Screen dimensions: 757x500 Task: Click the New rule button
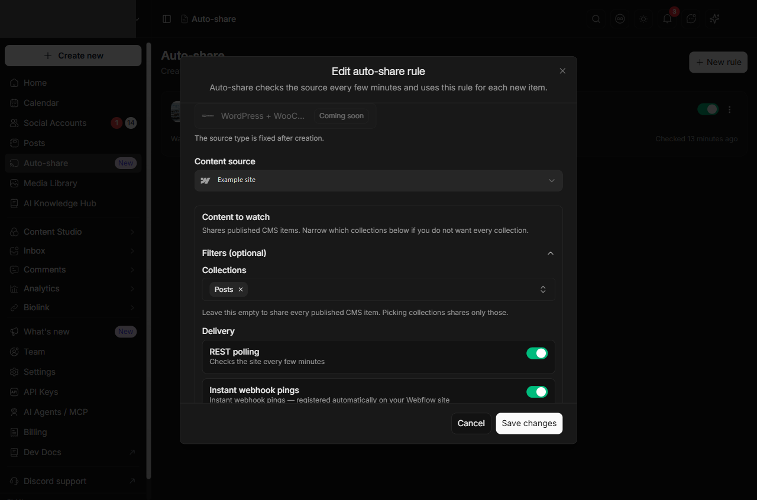click(718, 62)
